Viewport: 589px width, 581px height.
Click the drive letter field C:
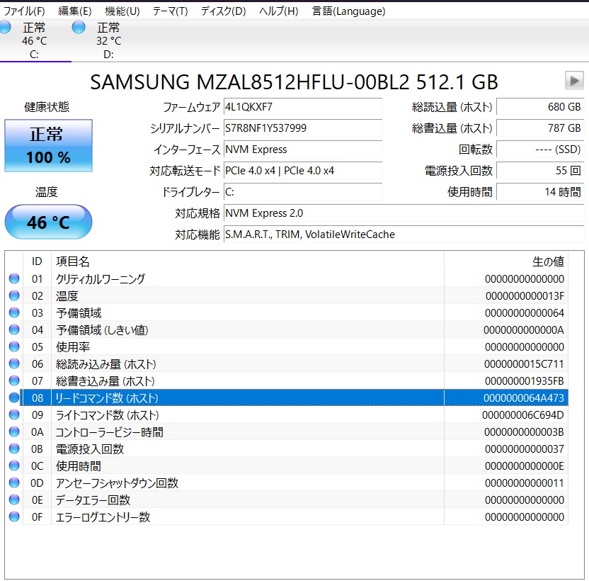coord(303,192)
